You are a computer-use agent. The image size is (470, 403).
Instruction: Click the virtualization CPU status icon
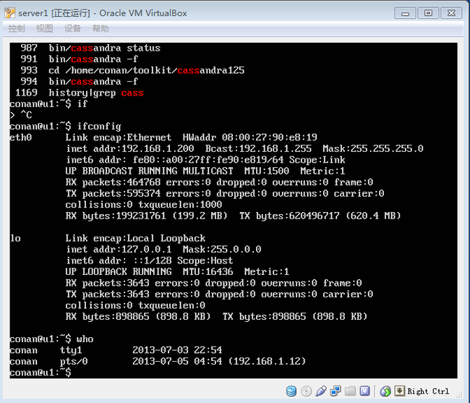click(364, 391)
